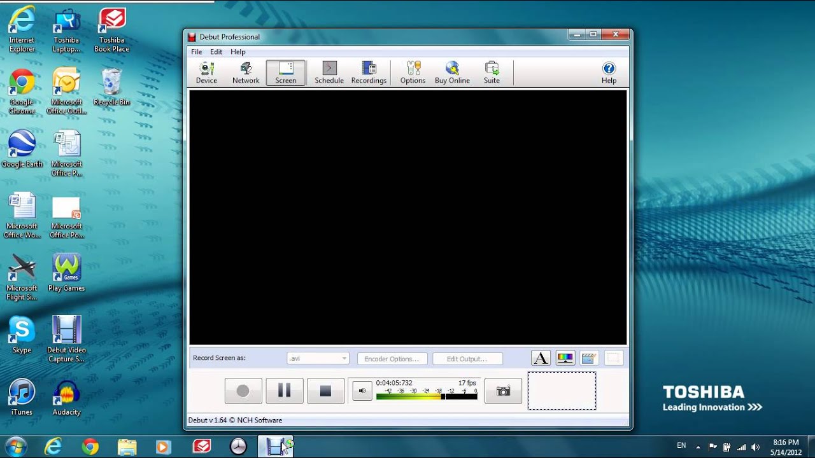Open iTunes desktop shortcut
The image size is (815, 458).
(x=22, y=398)
